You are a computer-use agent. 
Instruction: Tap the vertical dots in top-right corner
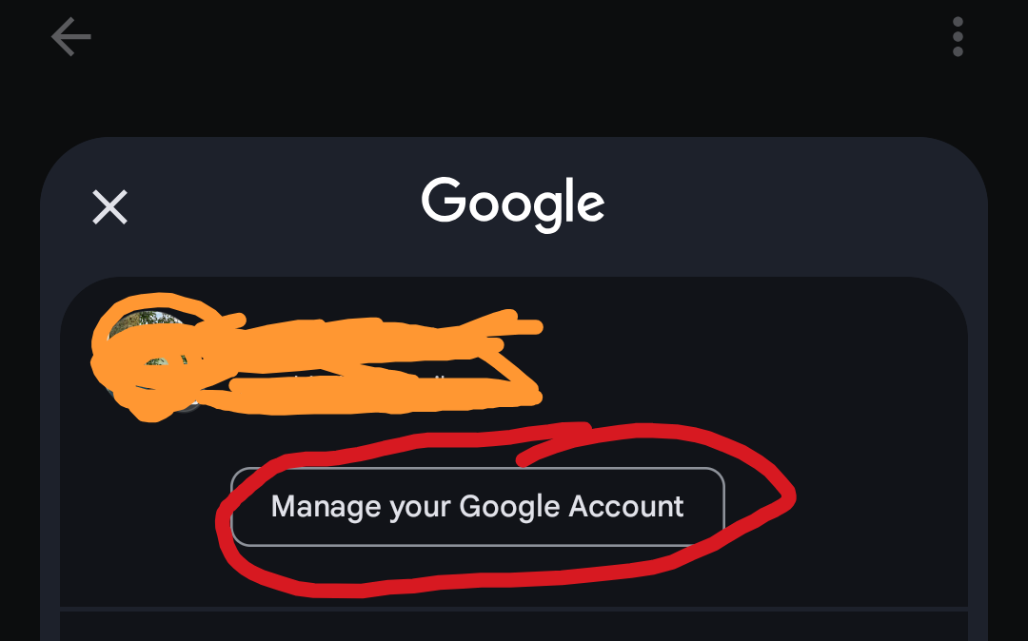958,37
